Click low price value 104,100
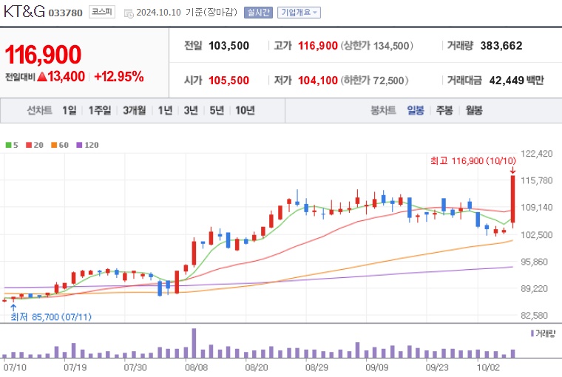 point(318,81)
